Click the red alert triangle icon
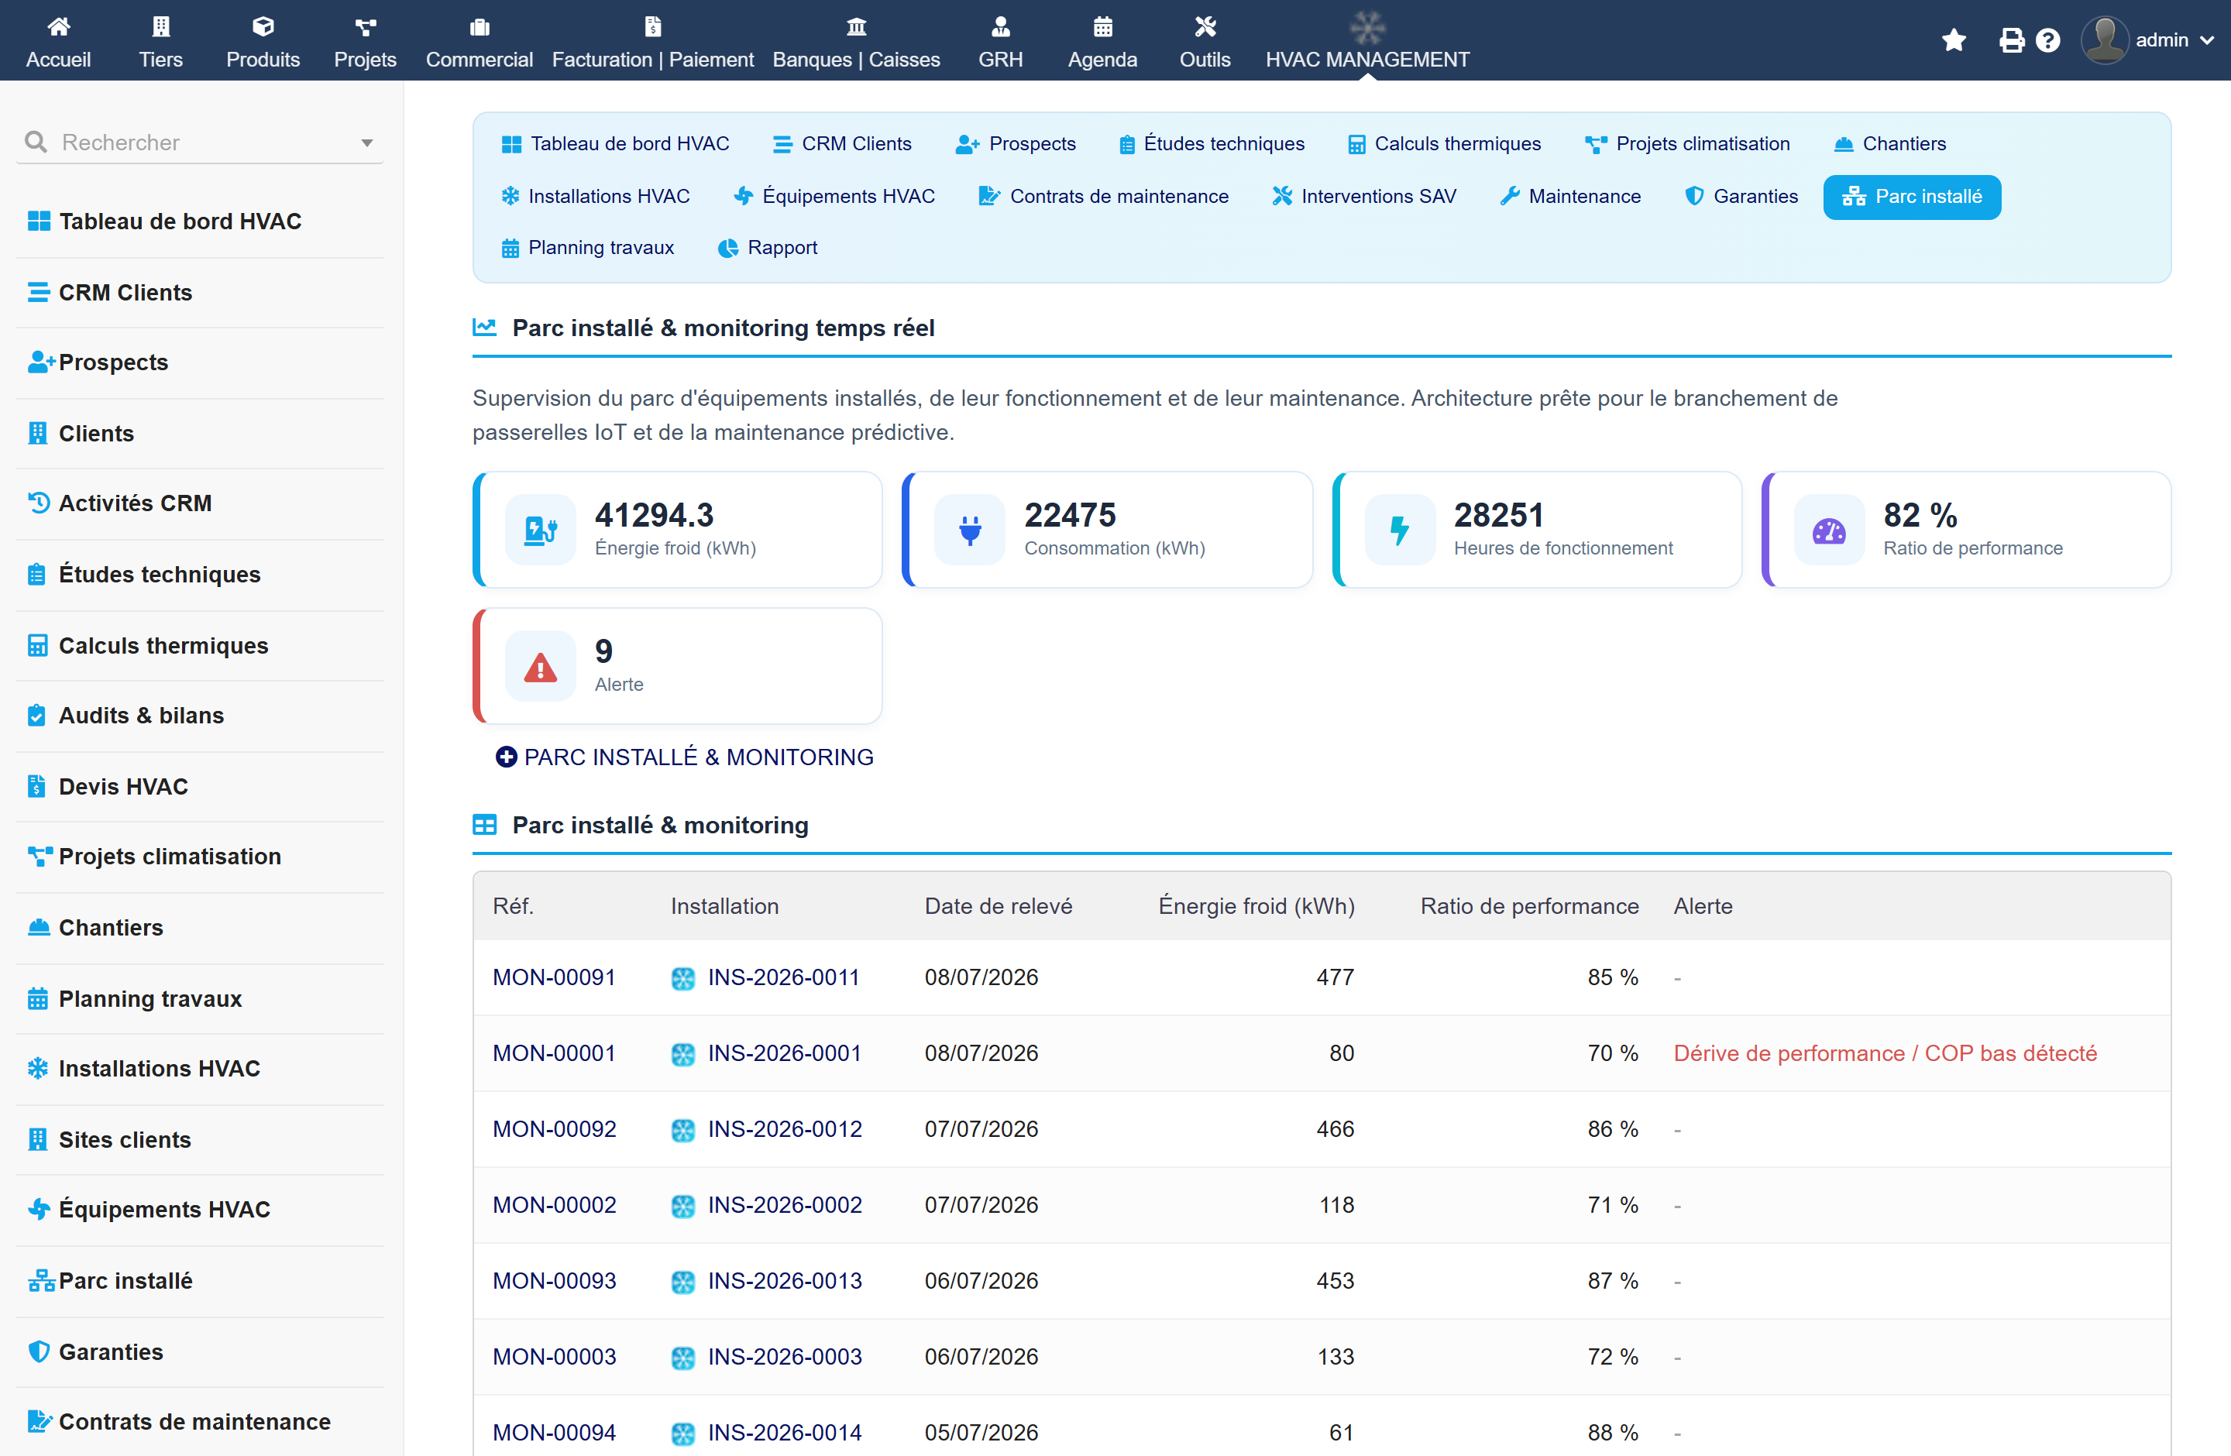 coord(540,667)
